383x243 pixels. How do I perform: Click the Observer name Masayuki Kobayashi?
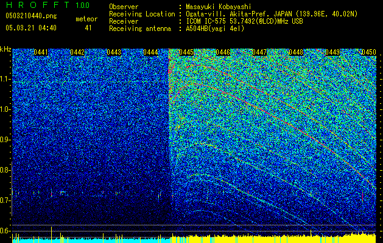pyautogui.click(x=219, y=7)
